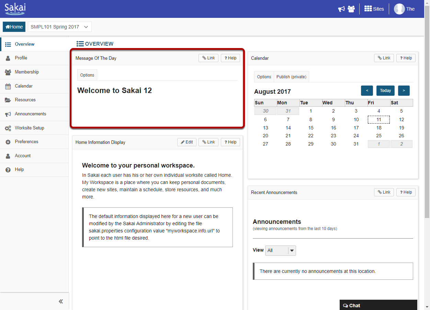The width and height of the screenshot is (430, 310).
Task: Select Overview in the sidebar
Action: point(34,44)
